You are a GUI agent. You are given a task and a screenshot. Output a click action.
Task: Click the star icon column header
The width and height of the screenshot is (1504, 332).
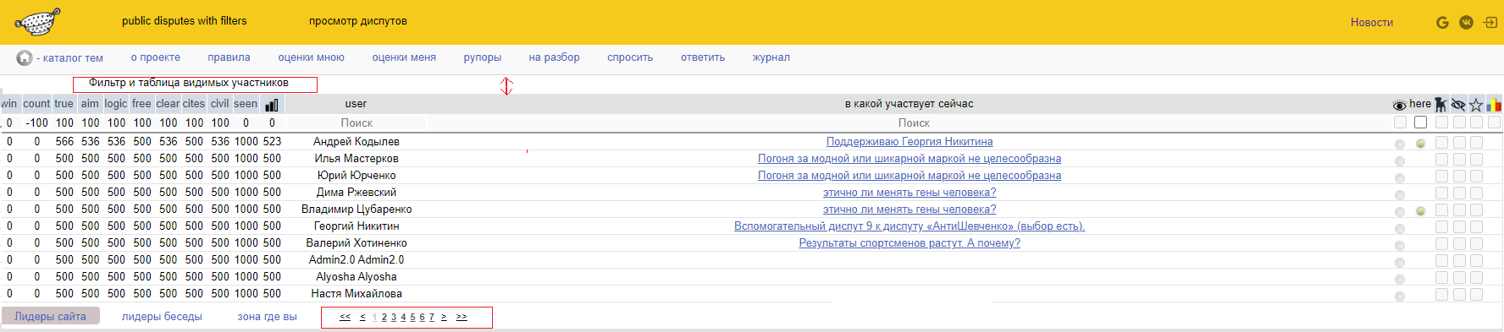pyautogui.click(x=1476, y=105)
